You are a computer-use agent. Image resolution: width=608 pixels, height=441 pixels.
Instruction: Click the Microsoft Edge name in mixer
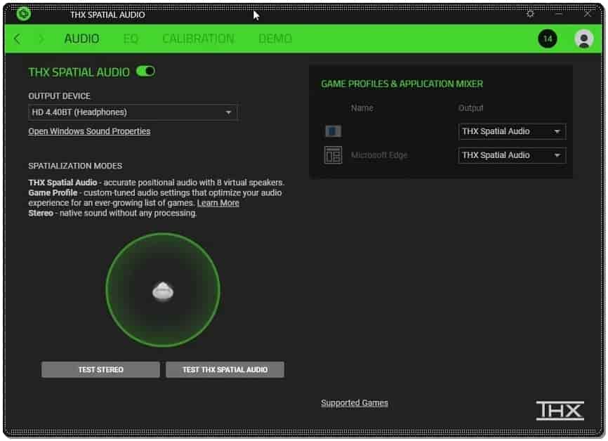pyautogui.click(x=379, y=155)
